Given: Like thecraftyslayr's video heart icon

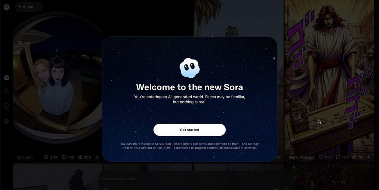Looking at the screenshot, I should 321,157.
